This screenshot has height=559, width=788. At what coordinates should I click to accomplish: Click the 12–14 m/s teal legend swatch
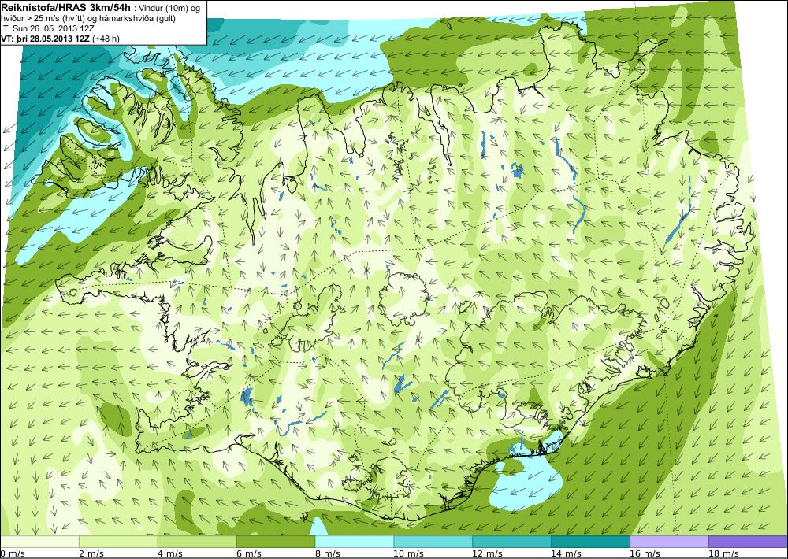(x=511, y=542)
